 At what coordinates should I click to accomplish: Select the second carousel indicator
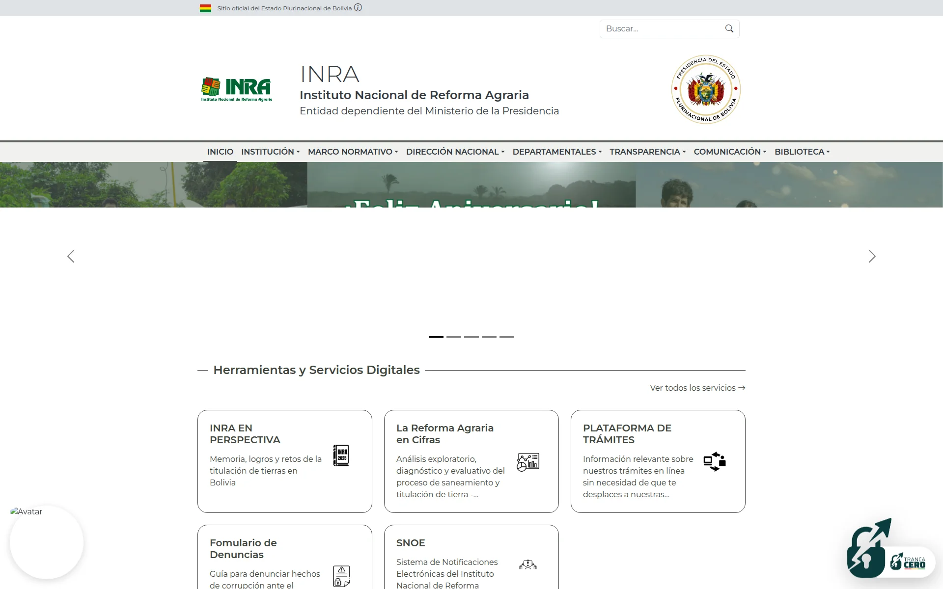tap(454, 337)
